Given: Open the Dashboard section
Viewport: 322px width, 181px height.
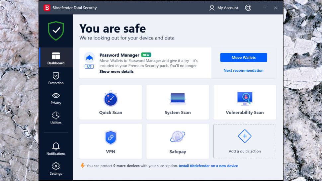Looking at the screenshot, I should pyautogui.click(x=56, y=57).
